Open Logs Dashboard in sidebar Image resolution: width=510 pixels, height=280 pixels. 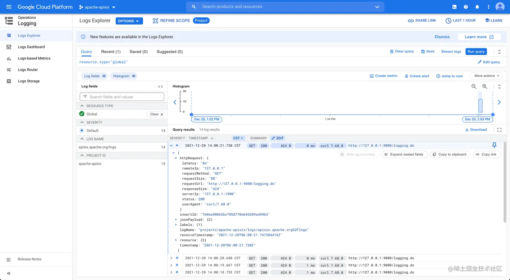click(36, 47)
